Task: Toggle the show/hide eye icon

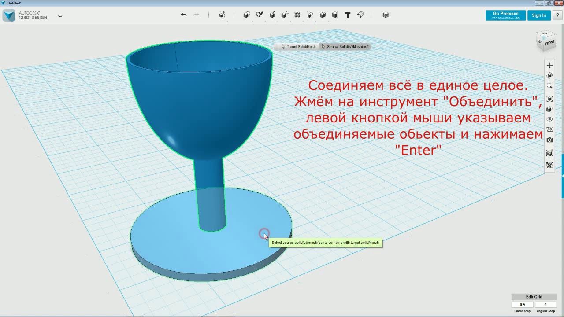Action: [549, 119]
